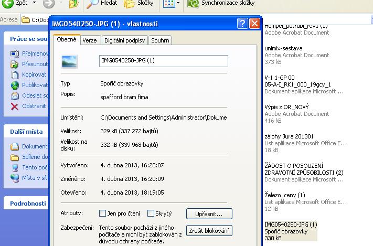Open the views mode dropdown in toolbar

tap(178, 4)
